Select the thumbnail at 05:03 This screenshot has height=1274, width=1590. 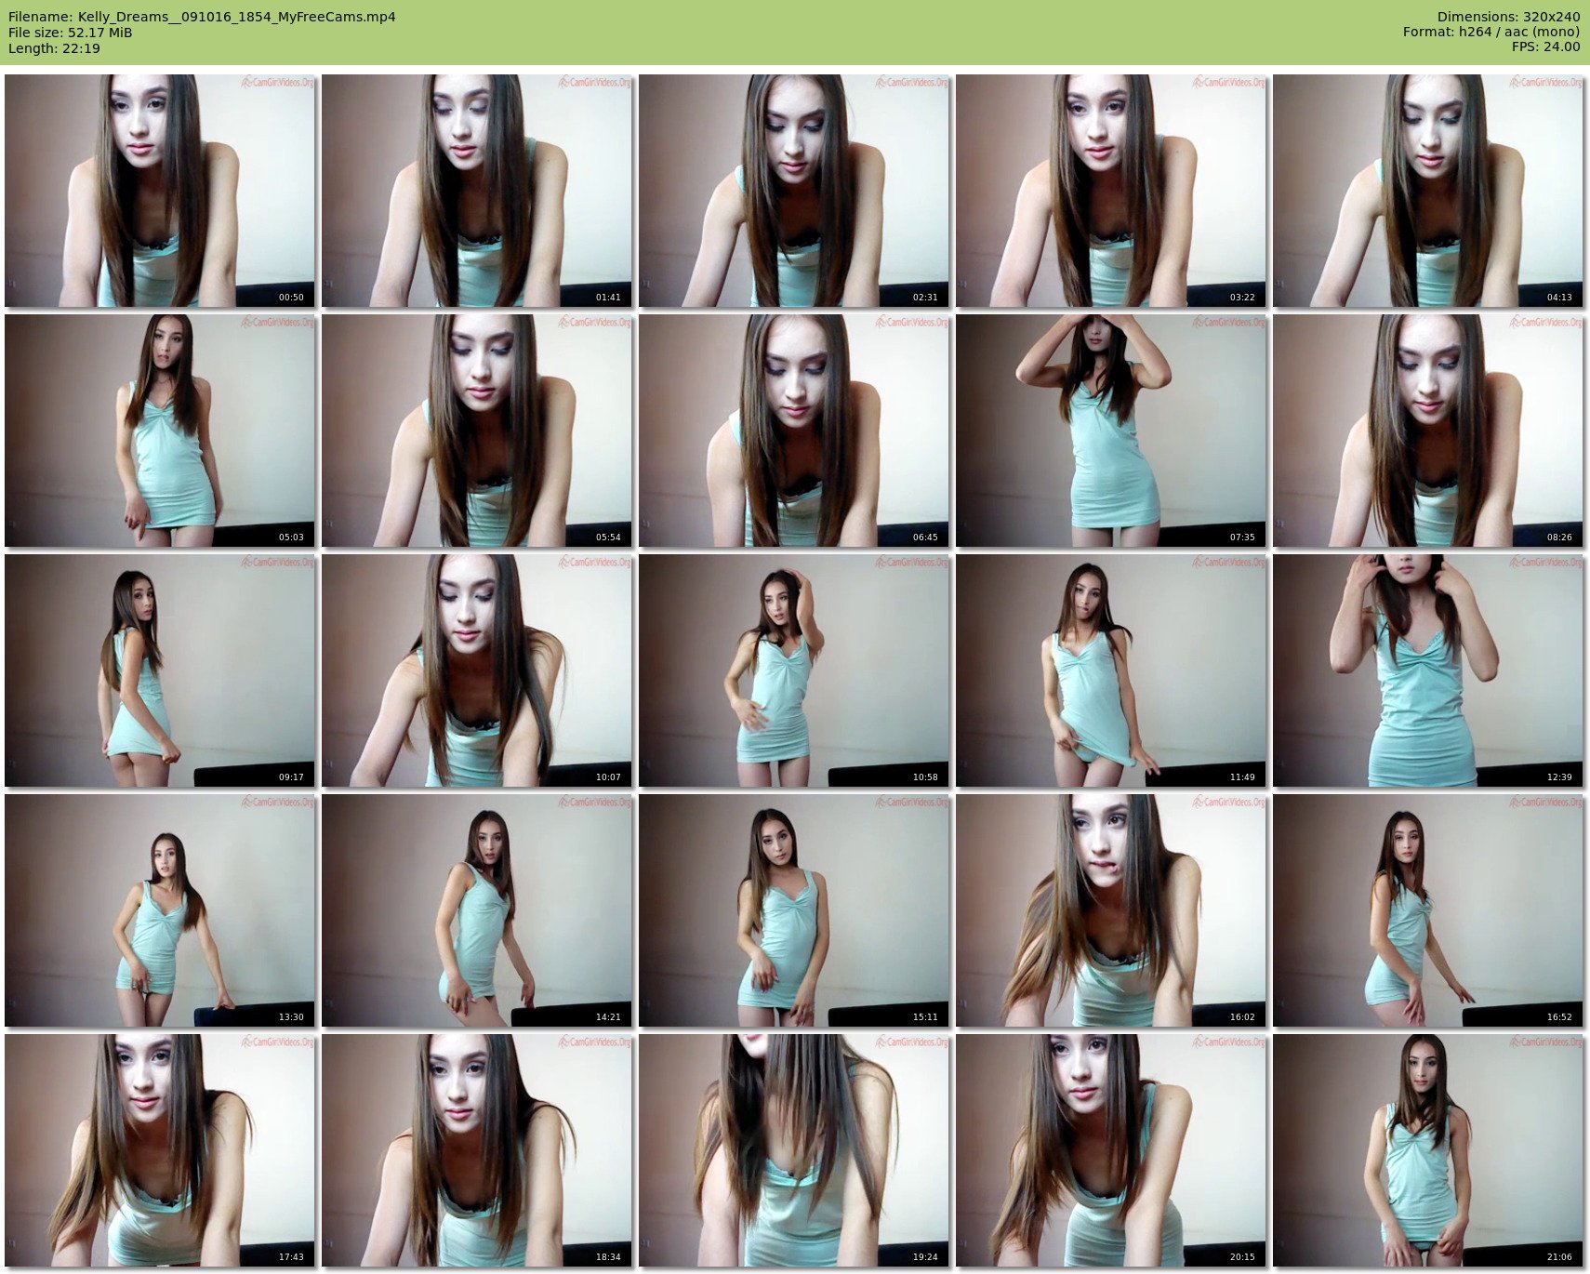coord(160,431)
